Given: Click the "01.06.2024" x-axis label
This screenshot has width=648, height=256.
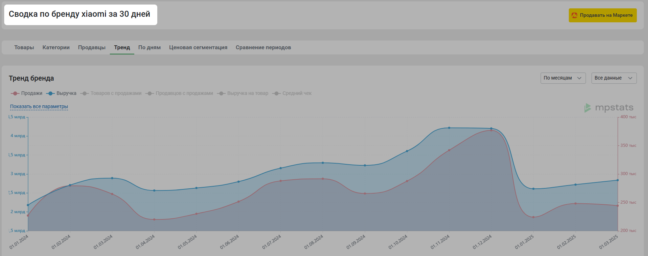Looking at the screenshot, I should [229, 242].
